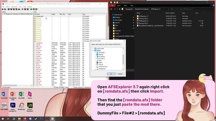This screenshot has height=121, width=216.
Task: Go up one folder in File Explorer
Action: pos(119,9)
